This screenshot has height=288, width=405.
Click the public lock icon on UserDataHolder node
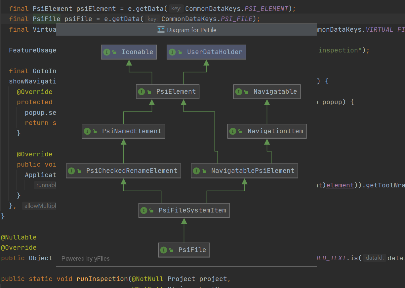(180, 52)
